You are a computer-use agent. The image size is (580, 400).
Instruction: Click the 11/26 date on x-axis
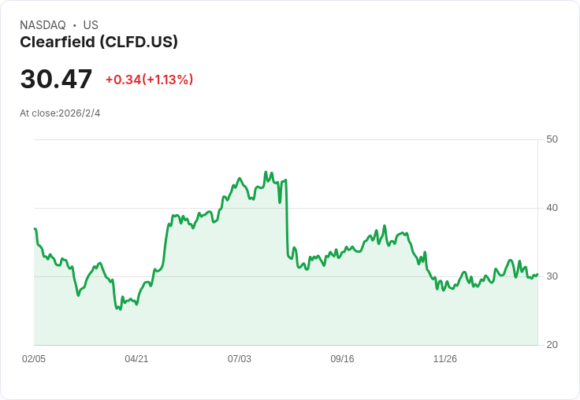(x=445, y=359)
